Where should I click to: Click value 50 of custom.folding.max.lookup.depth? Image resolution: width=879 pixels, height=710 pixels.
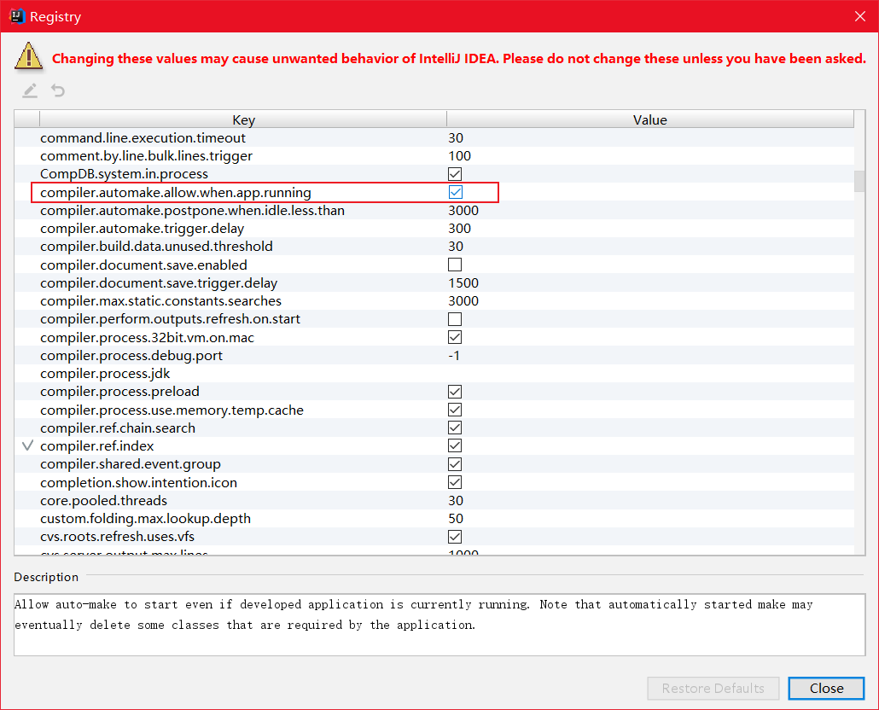pos(456,518)
